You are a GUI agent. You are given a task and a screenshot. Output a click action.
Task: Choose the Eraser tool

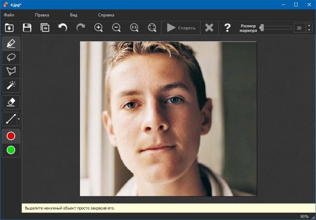11,102
